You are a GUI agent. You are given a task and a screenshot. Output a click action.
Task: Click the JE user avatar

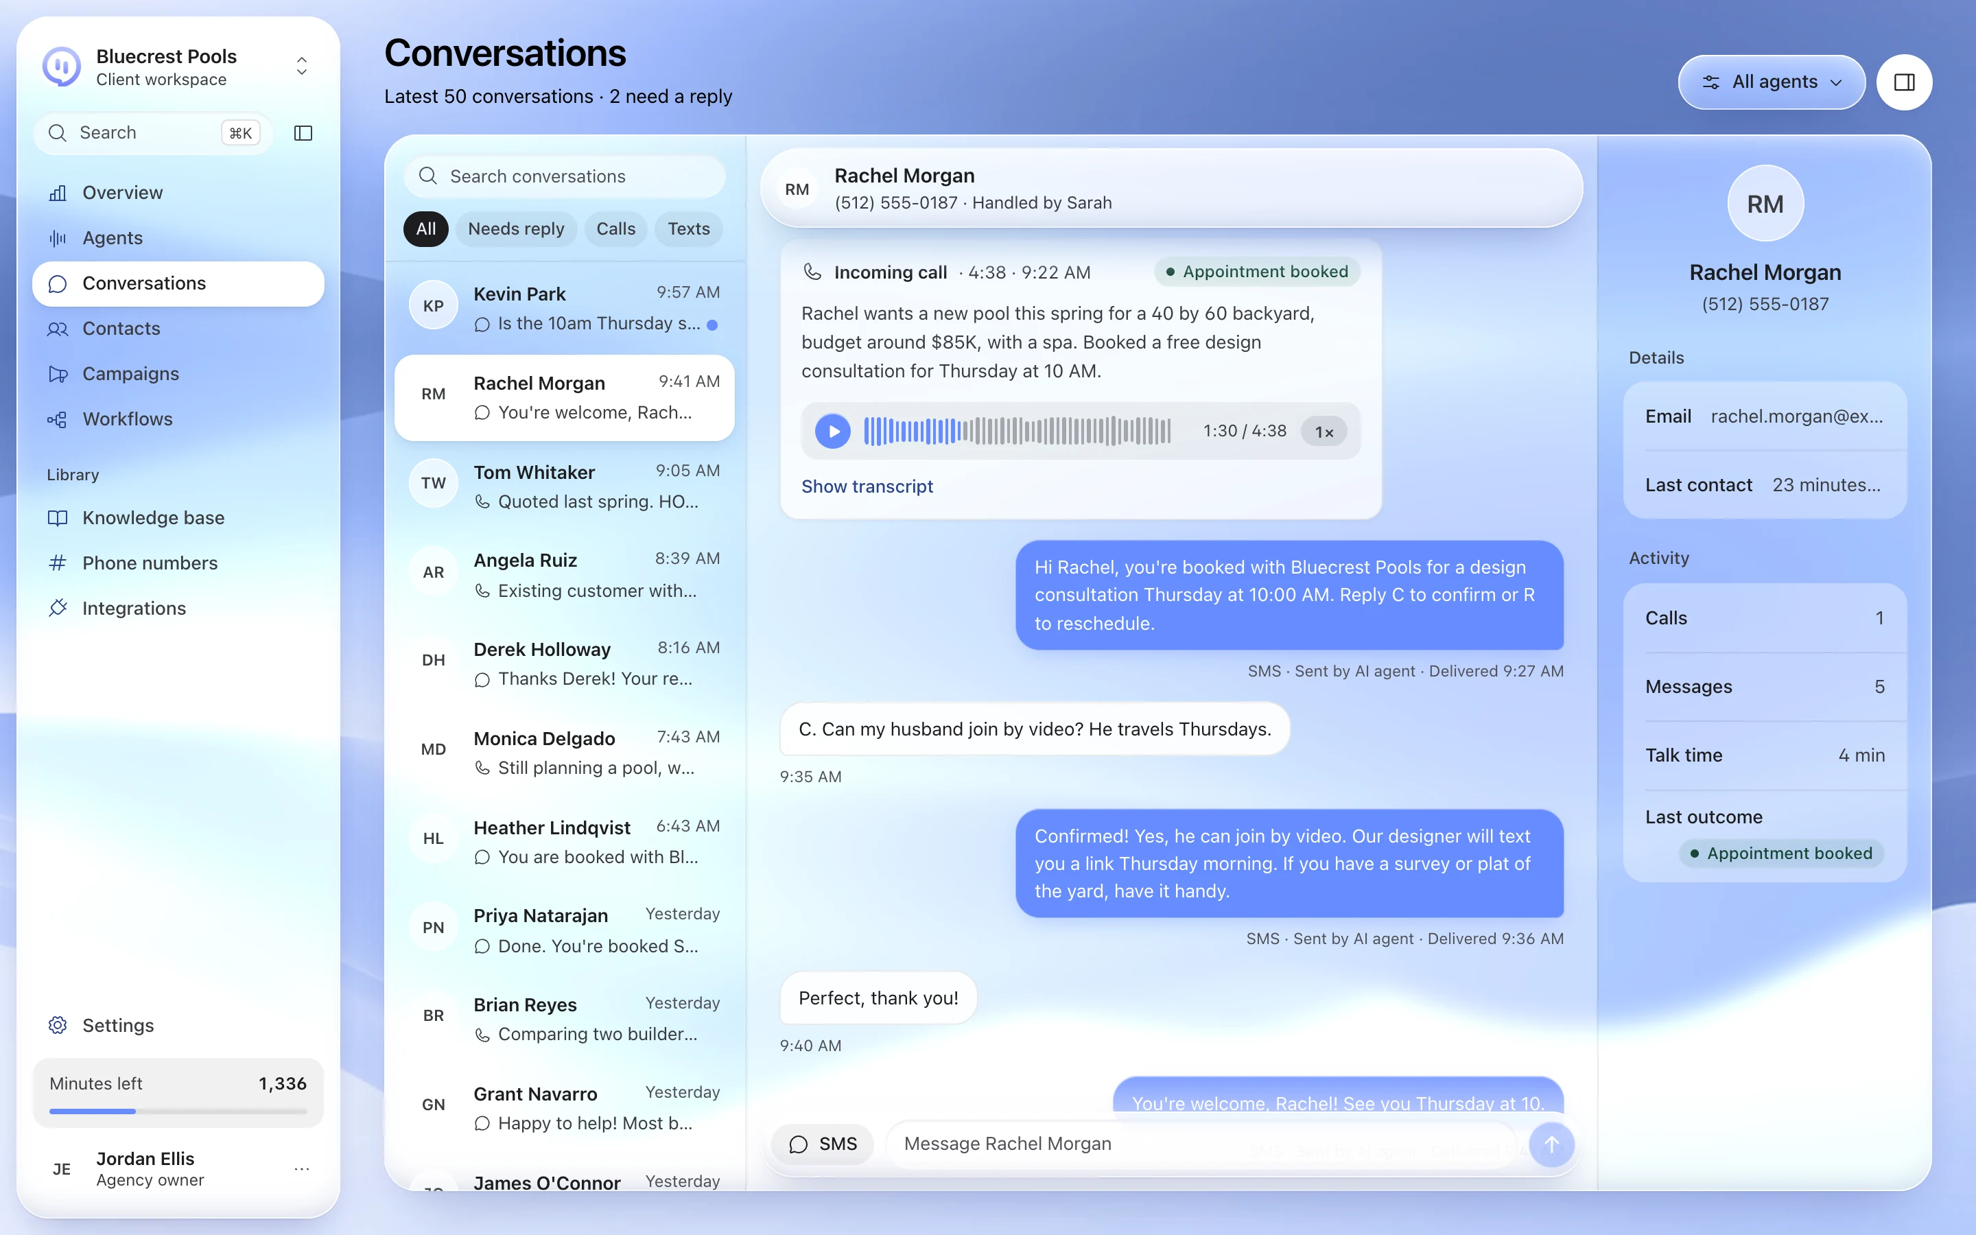[x=62, y=1169]
